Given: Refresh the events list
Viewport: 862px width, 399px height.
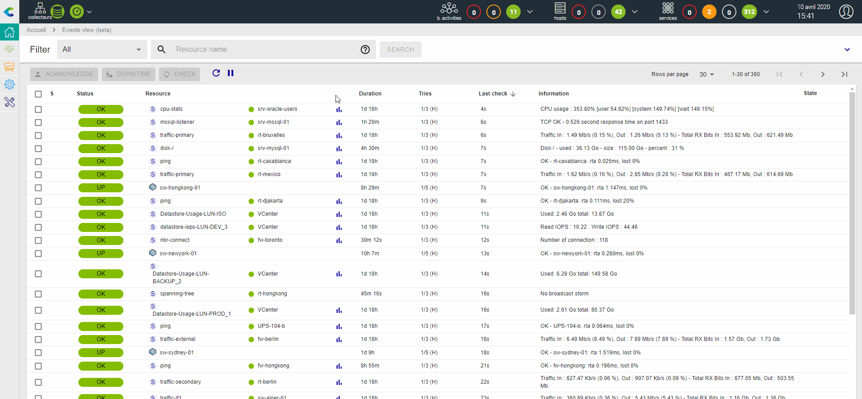Looking at the screenshot, I should pyautogui.click(x=216, y=73).
